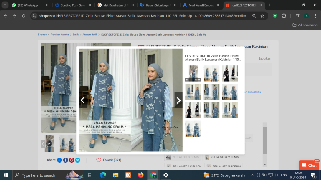Click the scrollbar up arrow in variant list

coord(265,125)
